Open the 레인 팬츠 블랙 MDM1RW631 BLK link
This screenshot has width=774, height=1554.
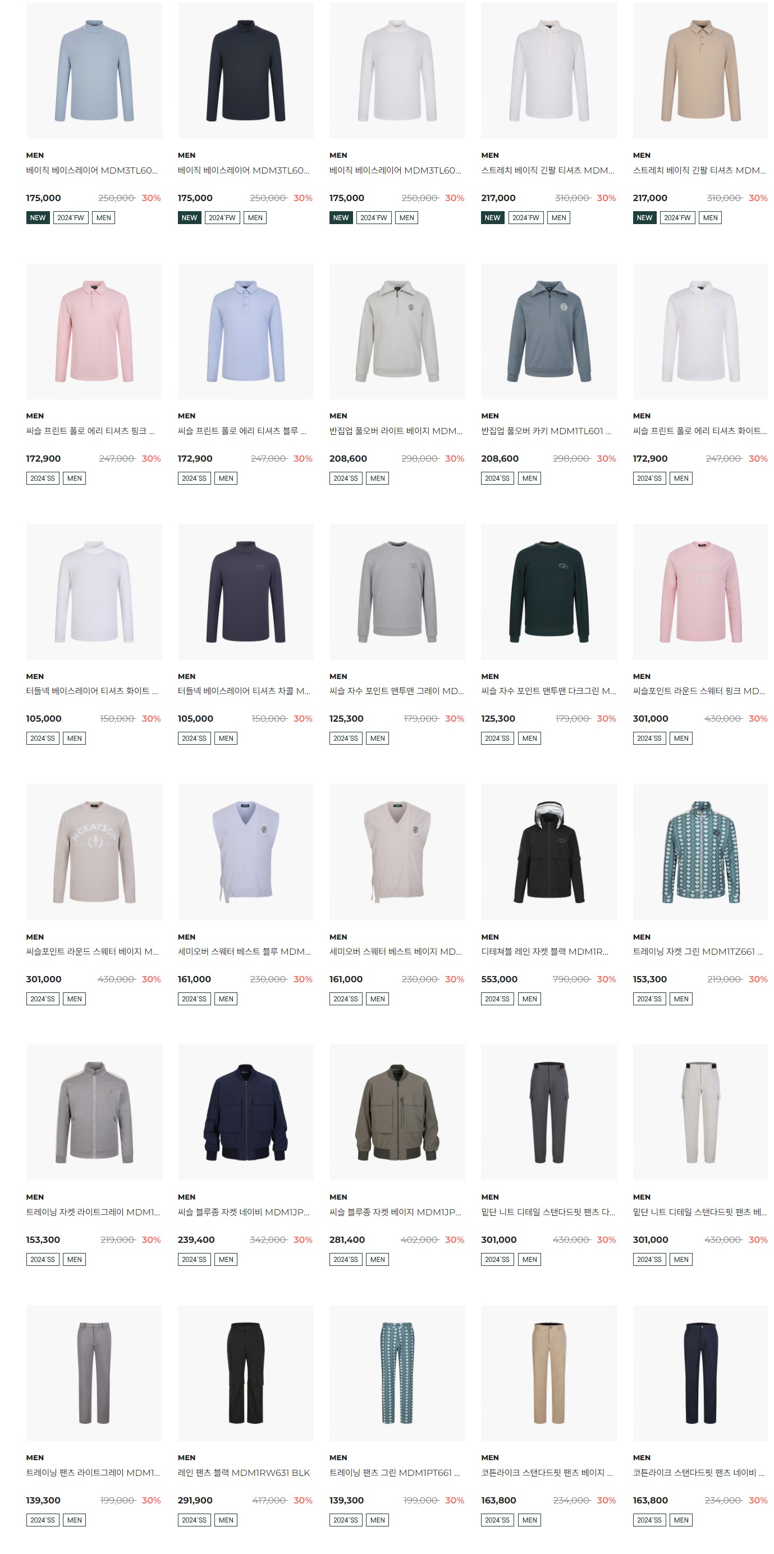pyautogui.click(x=244, y=1473)
